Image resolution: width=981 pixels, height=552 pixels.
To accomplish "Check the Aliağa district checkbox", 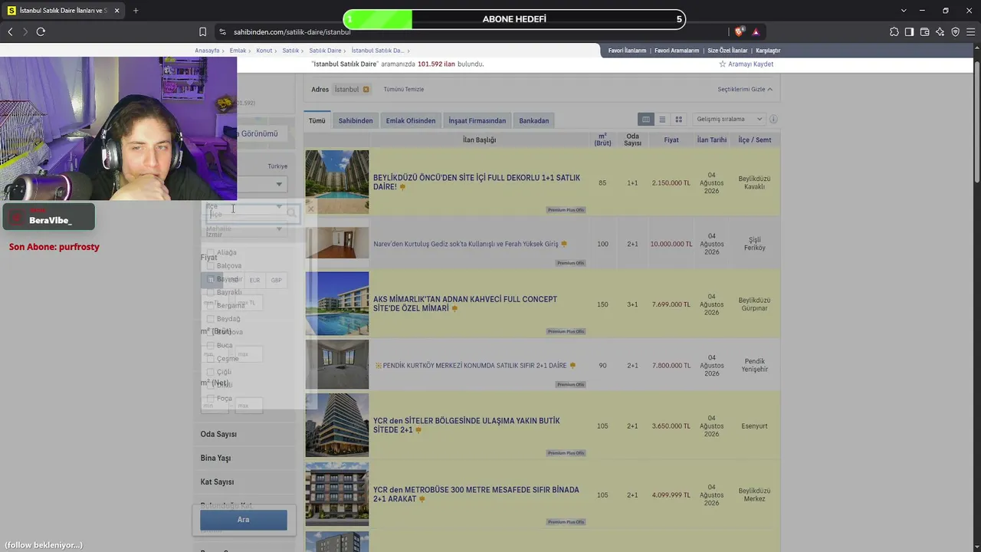I will (212, 252).
